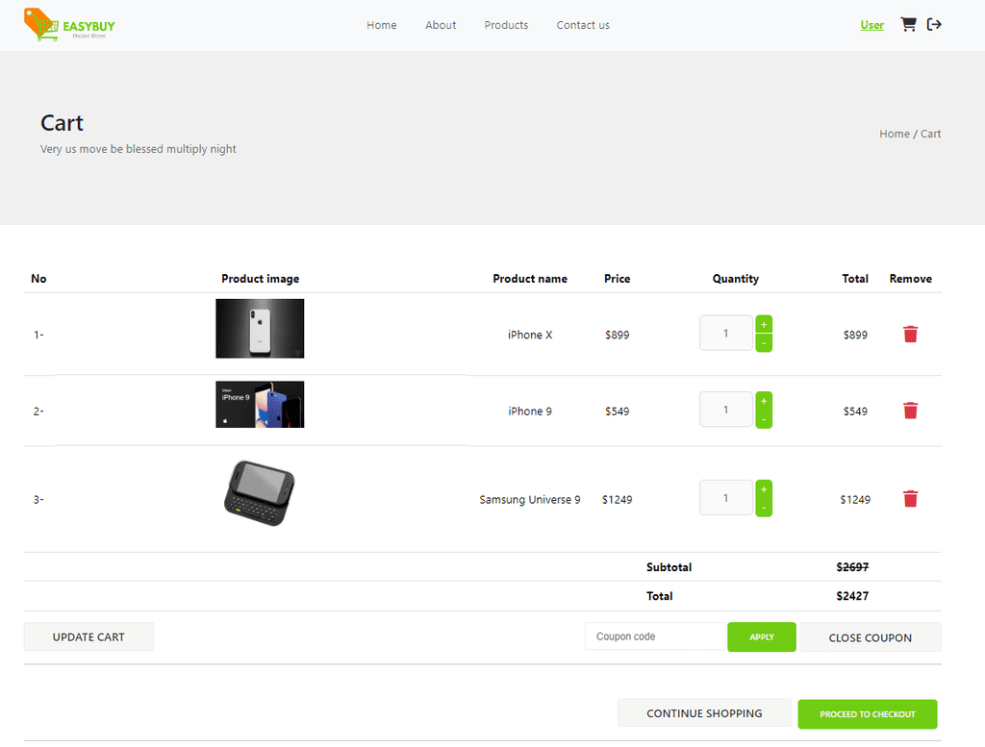Click CONTINUE SHOPPING button

[704, 713]
